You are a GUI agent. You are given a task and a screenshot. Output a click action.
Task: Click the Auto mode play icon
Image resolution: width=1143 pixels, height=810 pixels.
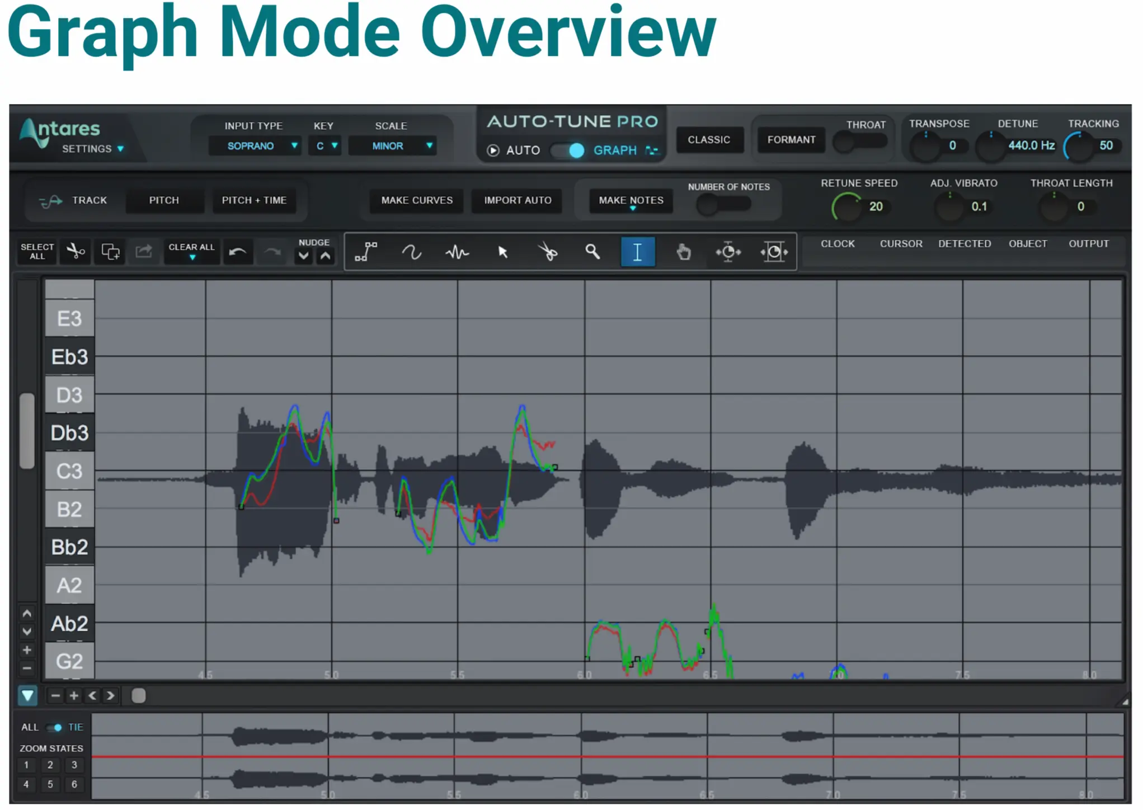[493, 150]
